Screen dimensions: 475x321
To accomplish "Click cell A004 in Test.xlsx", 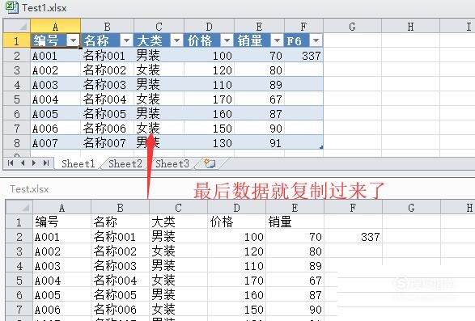I will [61, 280].
